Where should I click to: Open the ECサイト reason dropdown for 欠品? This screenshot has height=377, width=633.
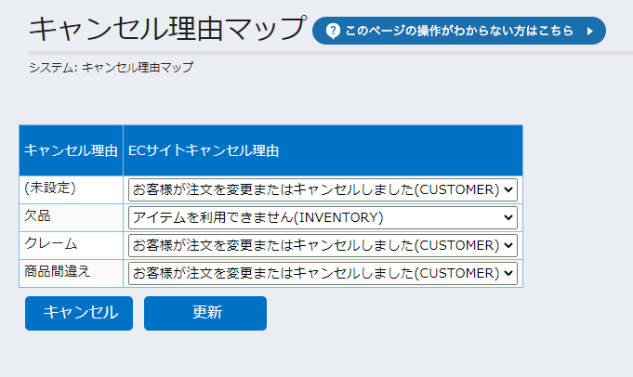323,217
